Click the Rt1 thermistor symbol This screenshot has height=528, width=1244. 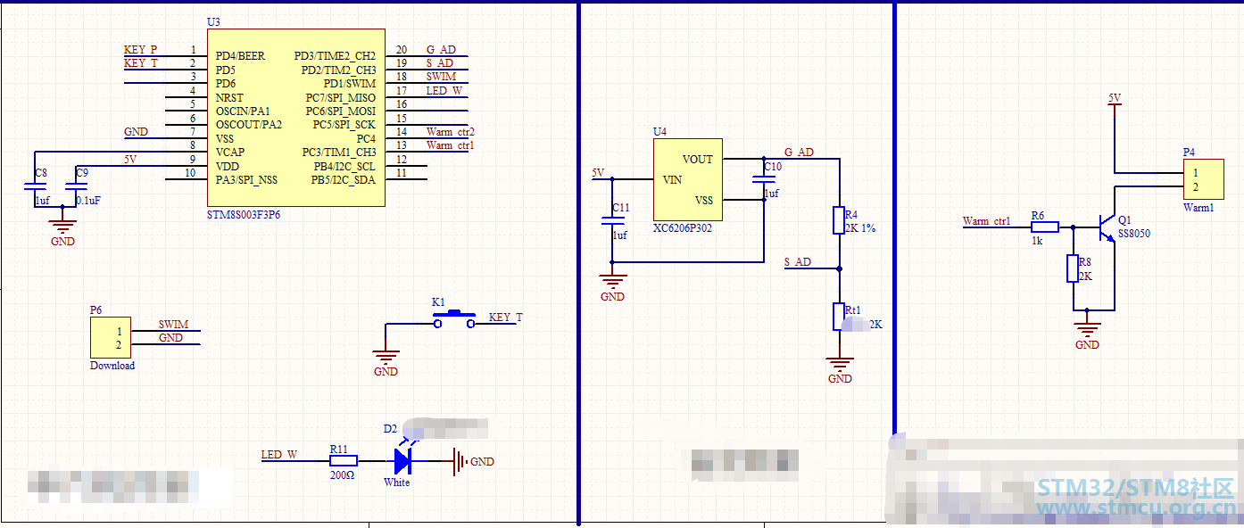click(839, 317)
